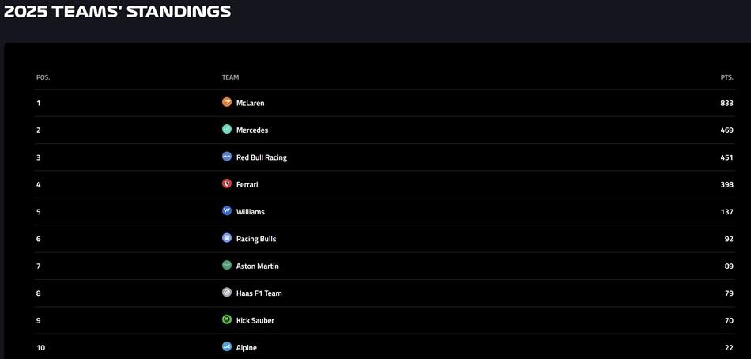Click the Aston Martin logo icon

point(227,266)
